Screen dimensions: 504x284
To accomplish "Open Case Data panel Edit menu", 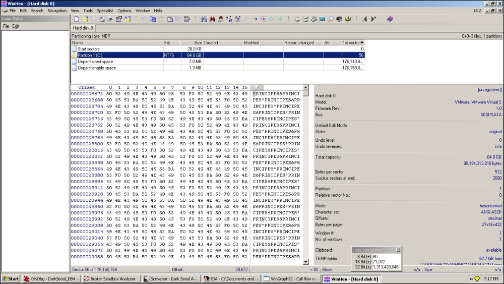I will pyautogui.click(x=16, y=26).
